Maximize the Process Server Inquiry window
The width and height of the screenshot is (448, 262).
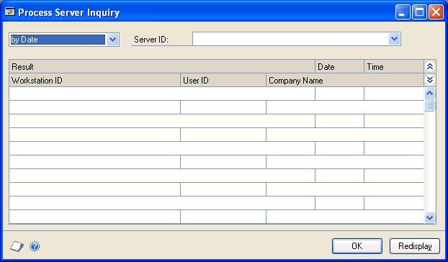(x=419, y=12)
